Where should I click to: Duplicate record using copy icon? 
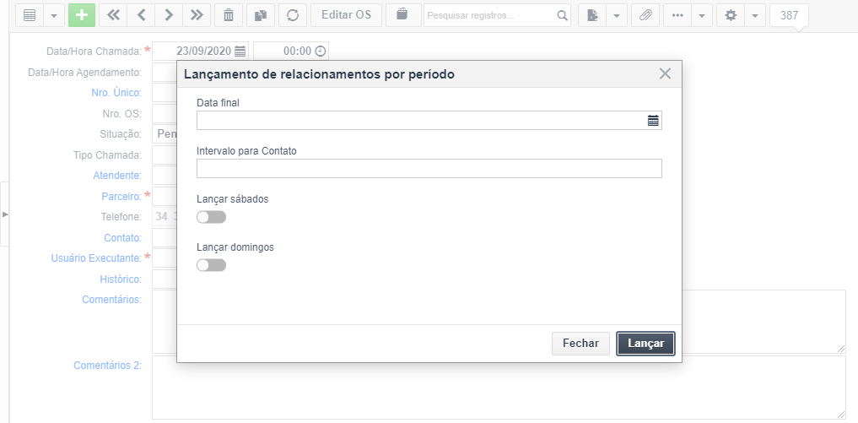[261, 15]
